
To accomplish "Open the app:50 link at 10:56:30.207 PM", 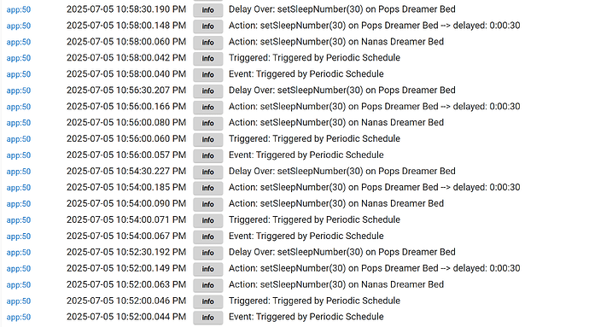I will point(19,91).
